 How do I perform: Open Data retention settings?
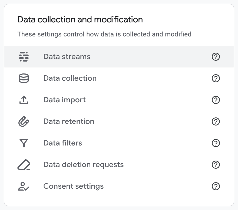[119, 121]
